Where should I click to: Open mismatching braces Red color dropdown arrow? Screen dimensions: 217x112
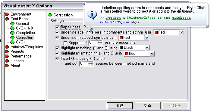point(152,54)
